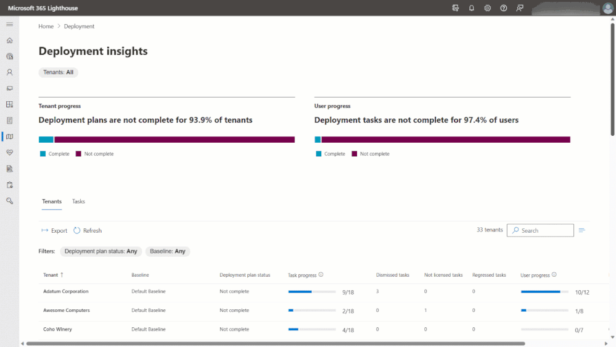This screenshot has height=347, width=616.
Task: Click the Users person icon in sidebar
Action: pyautogui.click(x=9, y=72)
